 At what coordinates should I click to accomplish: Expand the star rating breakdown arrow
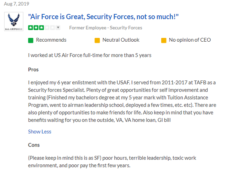click(x=58, y=28)
